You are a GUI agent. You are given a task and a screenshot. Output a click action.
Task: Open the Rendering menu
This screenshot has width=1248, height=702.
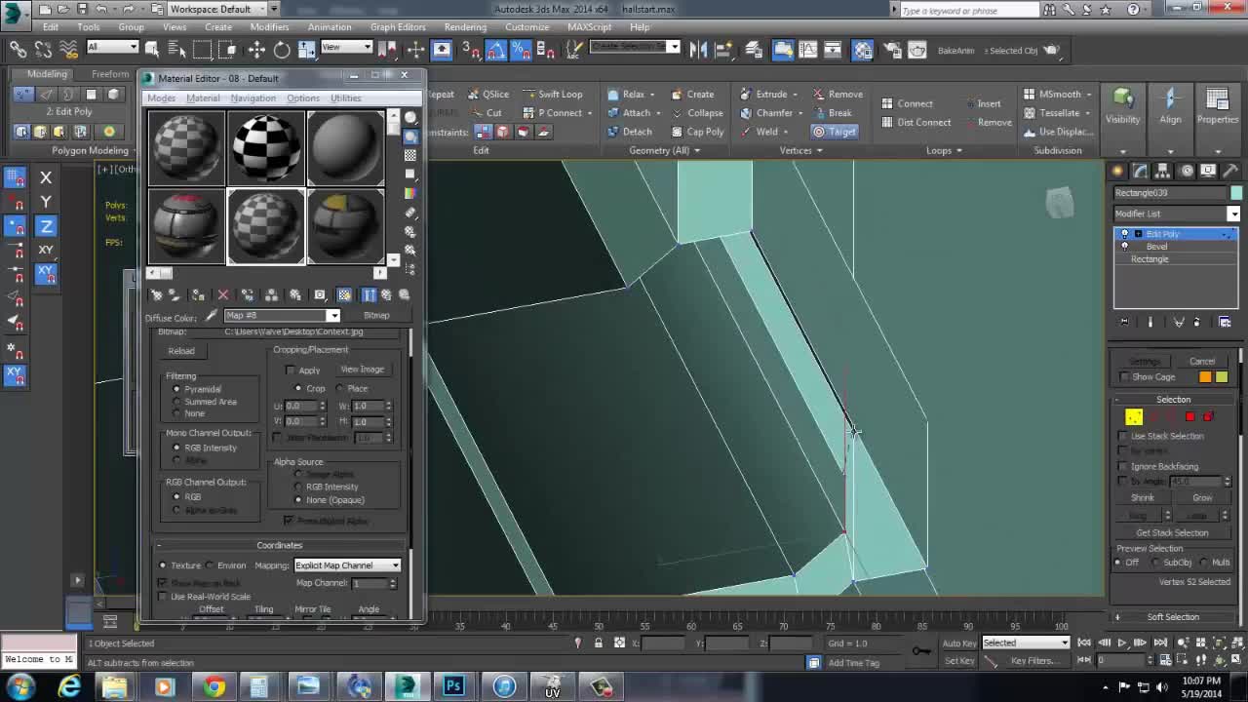pos(465,27)
